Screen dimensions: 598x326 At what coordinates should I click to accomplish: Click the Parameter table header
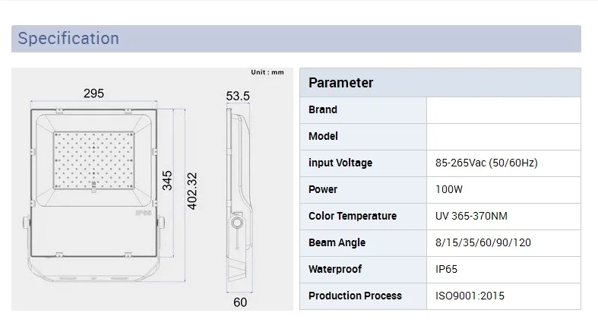point(440,83)
